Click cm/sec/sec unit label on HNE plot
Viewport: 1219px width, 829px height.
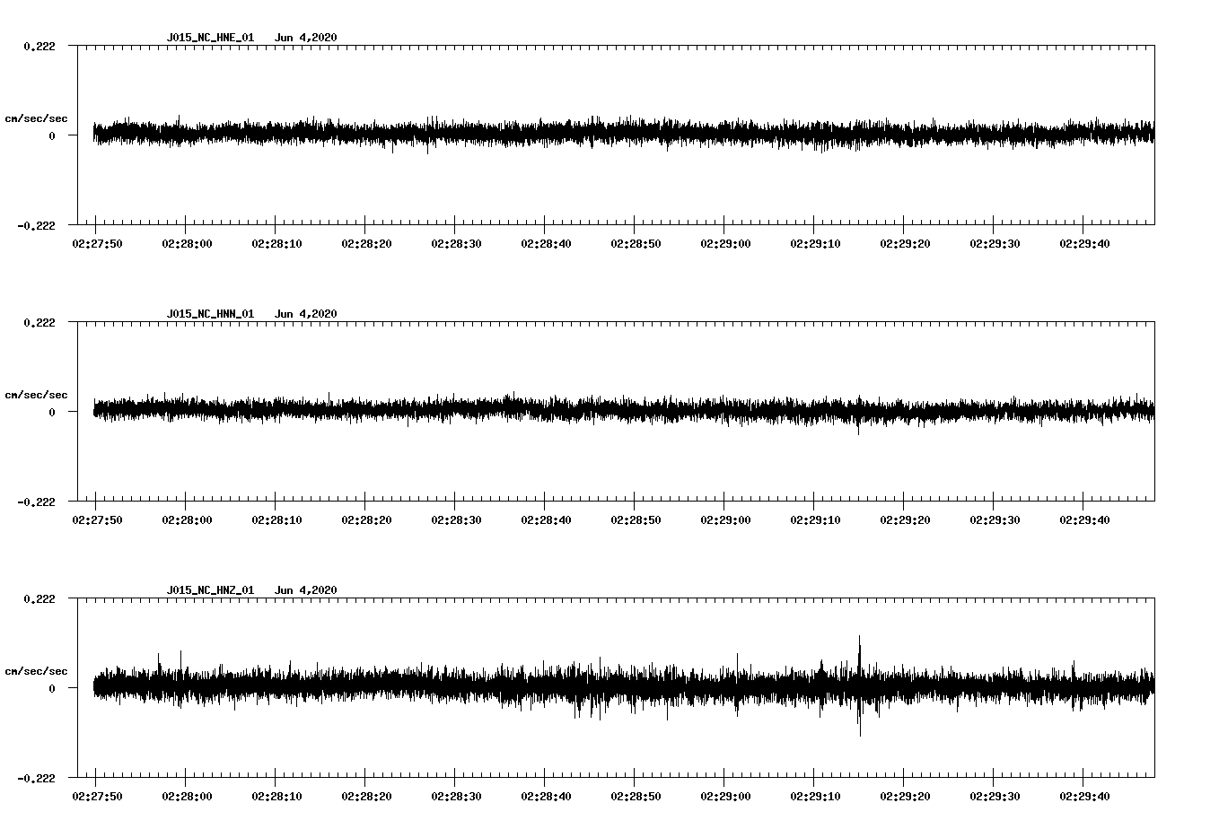point(36,118)
